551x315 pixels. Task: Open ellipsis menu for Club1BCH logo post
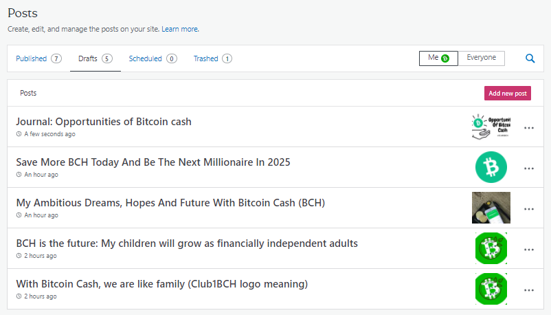point(529,290)
